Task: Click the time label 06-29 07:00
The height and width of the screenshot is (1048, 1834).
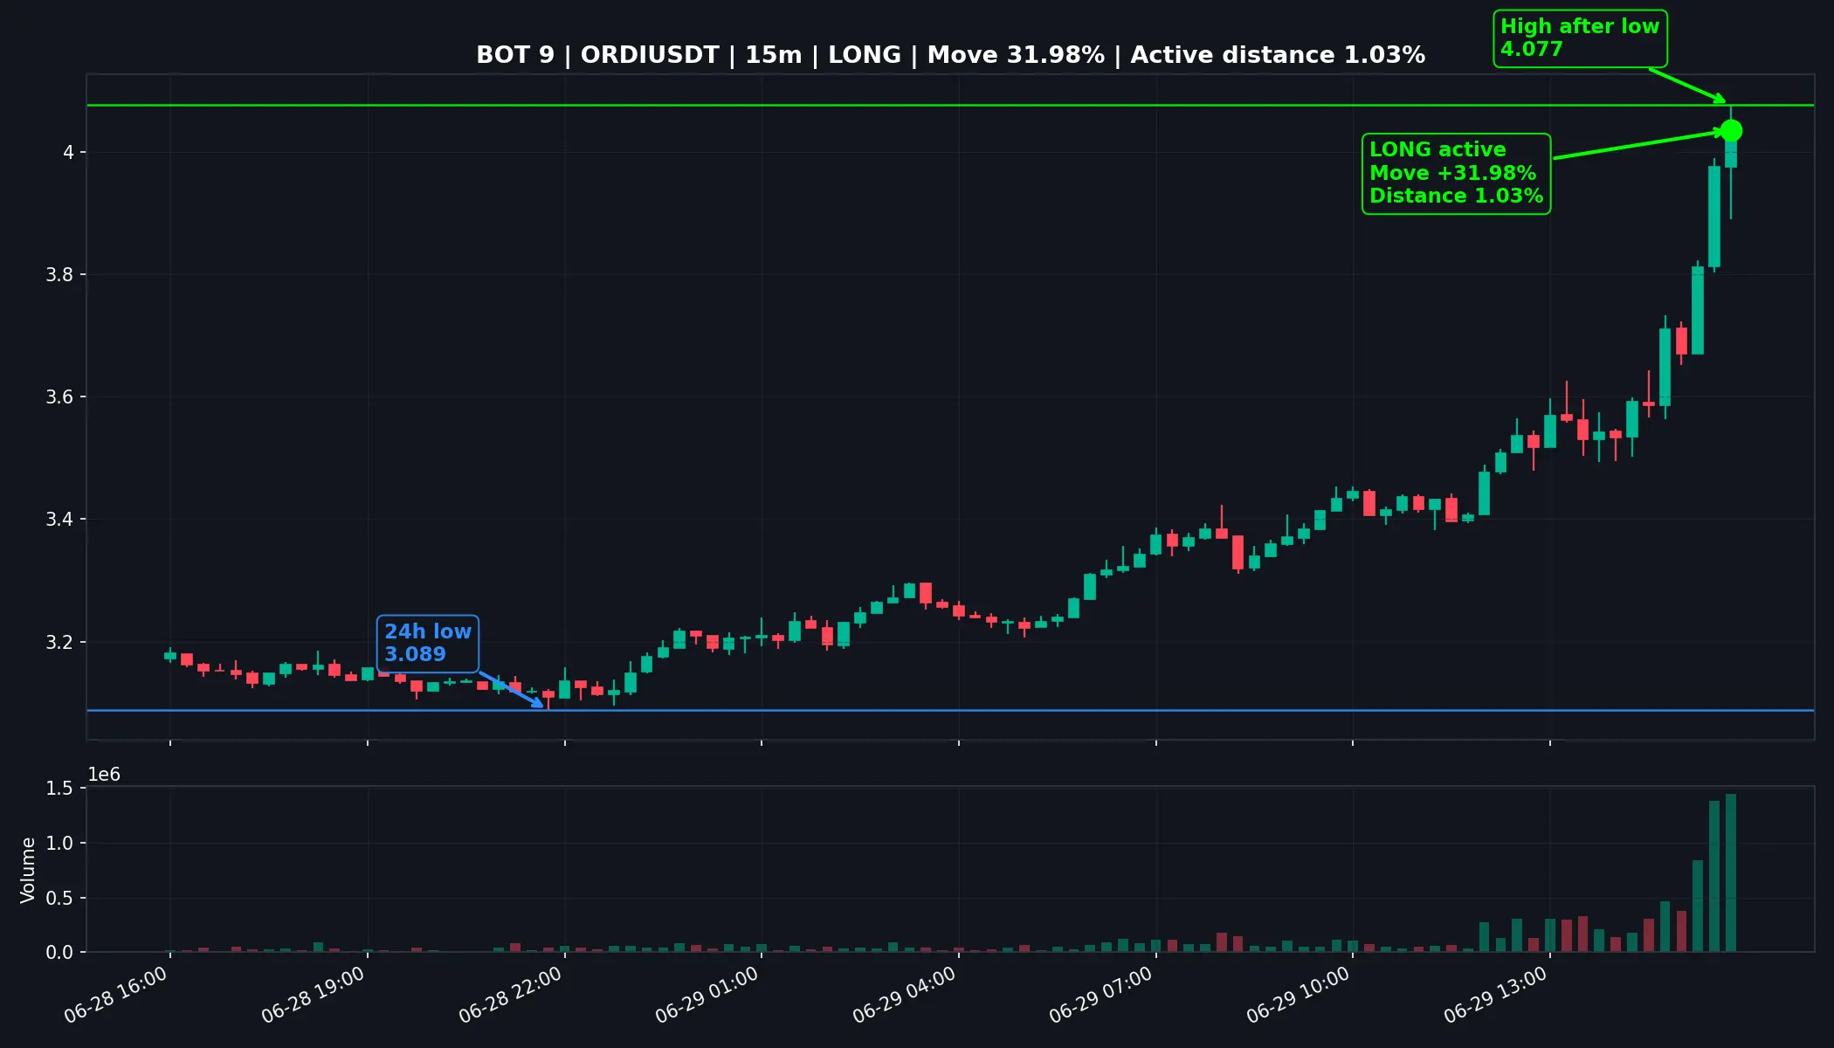Action: [x=1101, y=996]
